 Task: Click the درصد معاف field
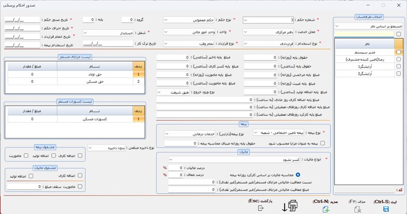tap(175, 175)
